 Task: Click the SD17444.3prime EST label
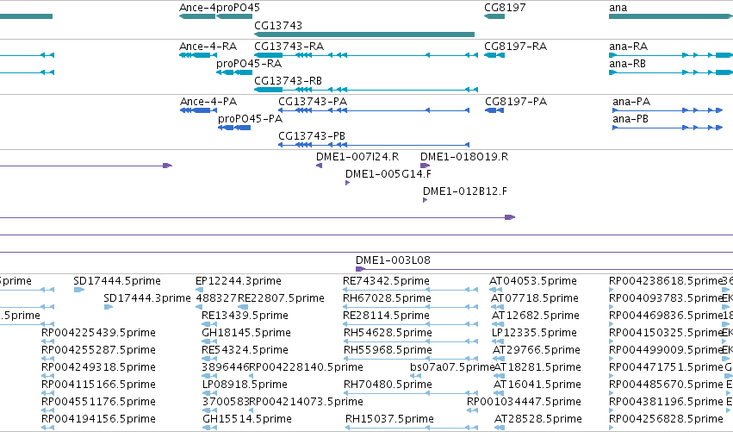pos(147,298)
